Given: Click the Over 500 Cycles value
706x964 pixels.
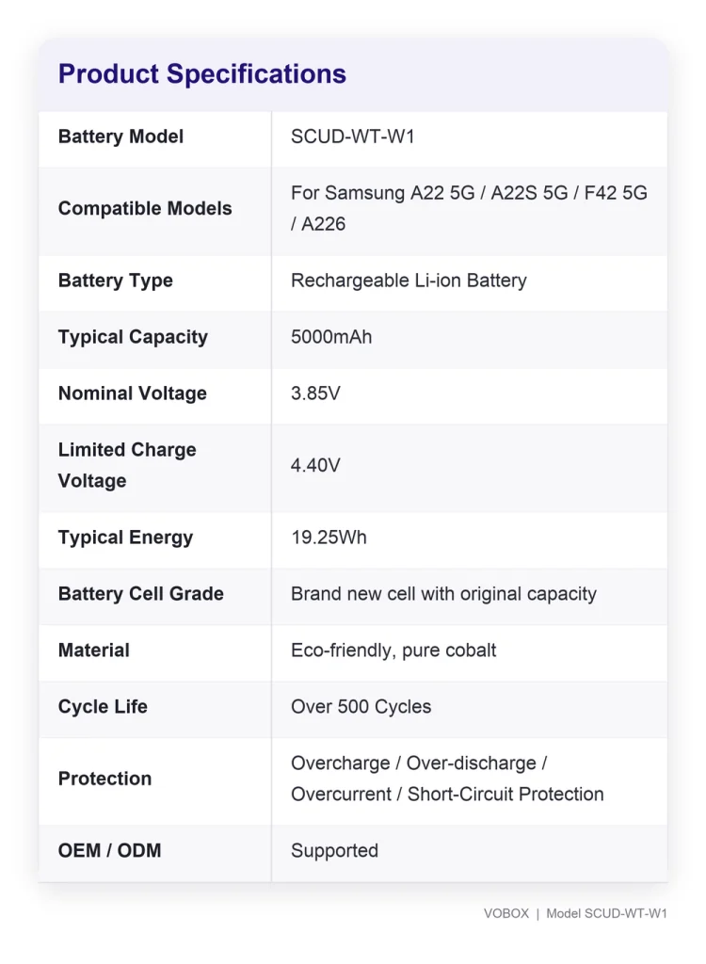Looking at the screenshot, I should click(361, 707).
